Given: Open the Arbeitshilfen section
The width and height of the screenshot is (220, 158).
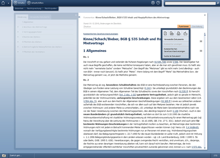Looking at the screenshot, I should tap(35, 3).
